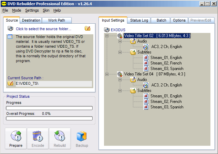
Task: Collapse Audio node under Title Set 02
Action: pos(120,41)
